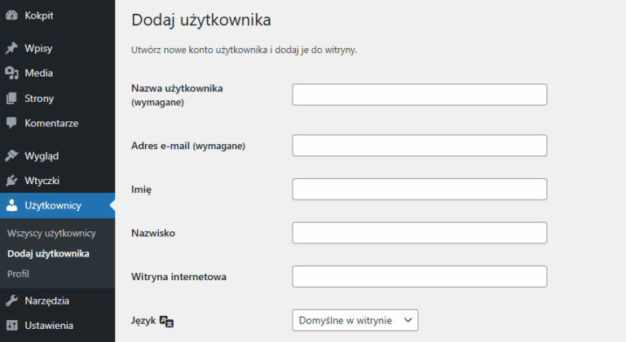The width and height of the screenshot is (626, 342).
Task: Click the Wtyczki plug icon
Action: (x=11, y=181)
